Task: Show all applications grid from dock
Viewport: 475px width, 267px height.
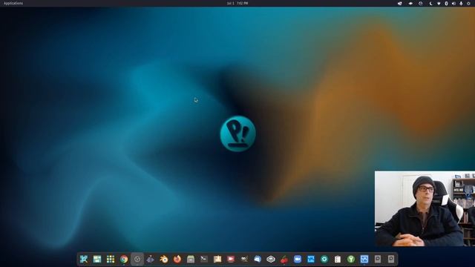Action: click(111, 259)
